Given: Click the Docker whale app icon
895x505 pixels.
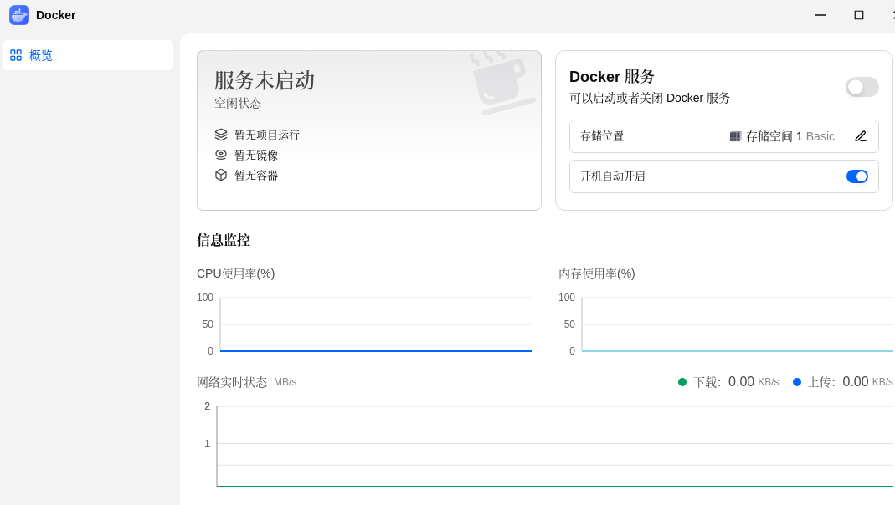Looking at the screenshot, I should pos(18,15).
